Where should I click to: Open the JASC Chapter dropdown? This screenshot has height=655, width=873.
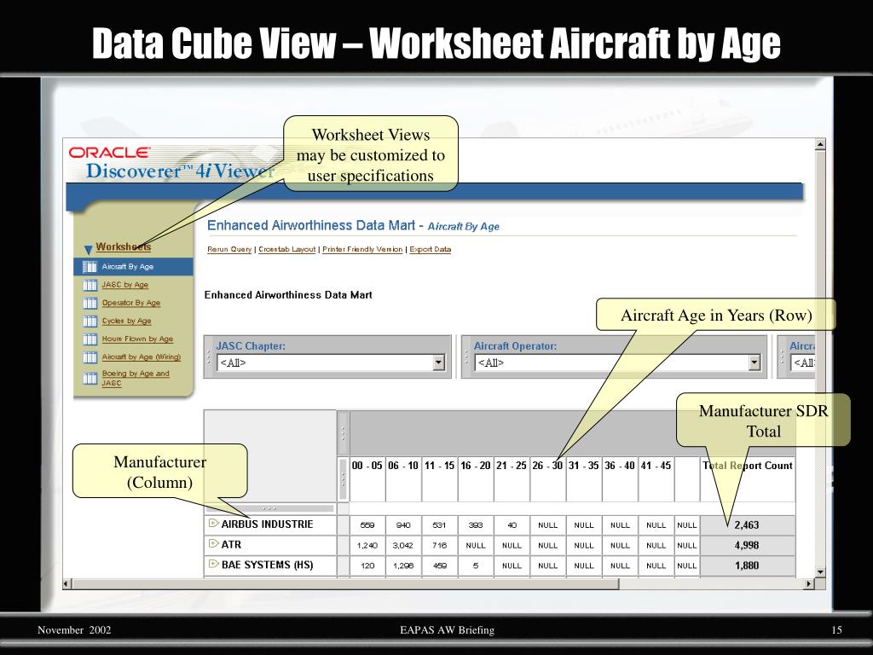click(439, 362)
